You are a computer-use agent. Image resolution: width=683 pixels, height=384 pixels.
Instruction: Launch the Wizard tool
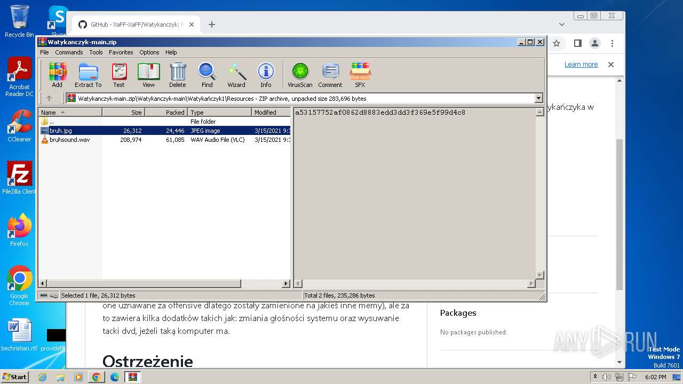(x=236, y=75)
